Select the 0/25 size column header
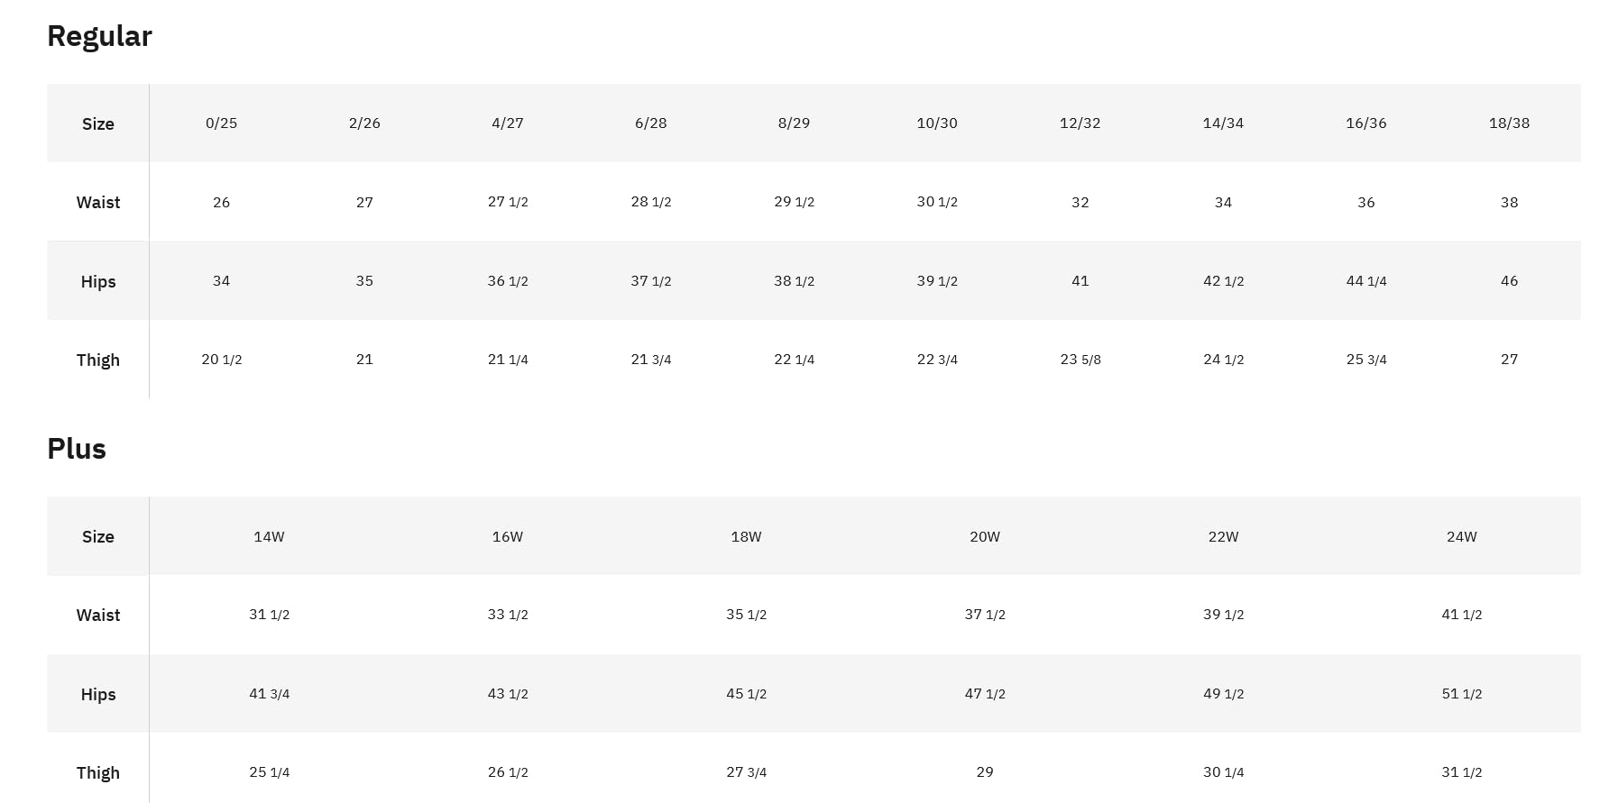Screen dimensions: 1609x803 [221, 123]
